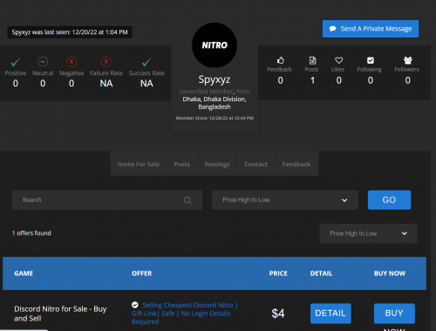Click the PRICE column header
436x331 pixels.
pyautogui.click(x=278, y=273)
